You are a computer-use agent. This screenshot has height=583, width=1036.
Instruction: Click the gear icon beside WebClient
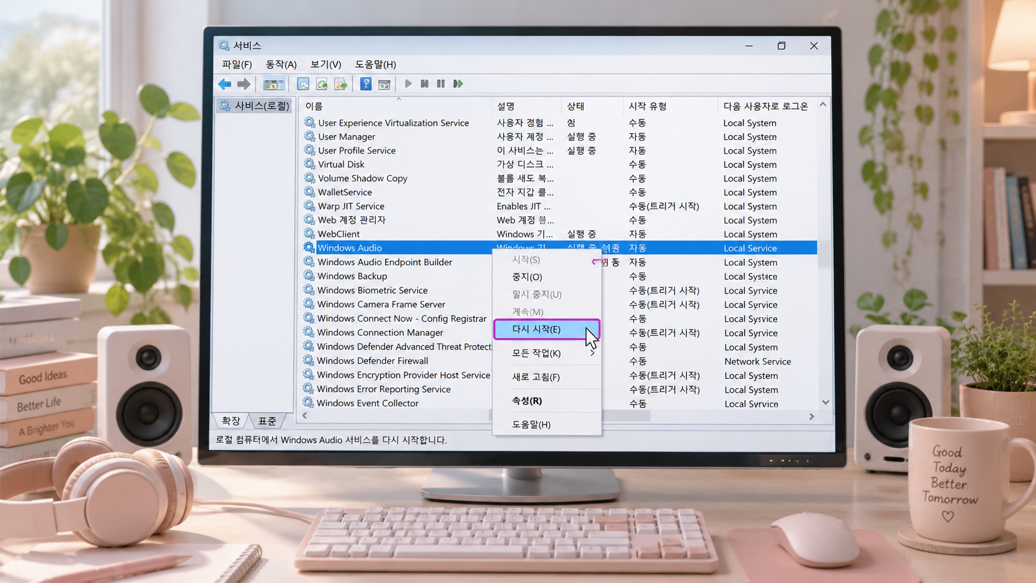[309, 234]
